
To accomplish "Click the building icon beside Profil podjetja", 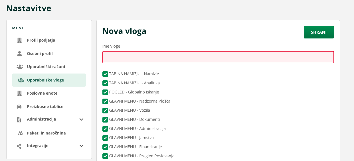I will click(x=19, y=40).
